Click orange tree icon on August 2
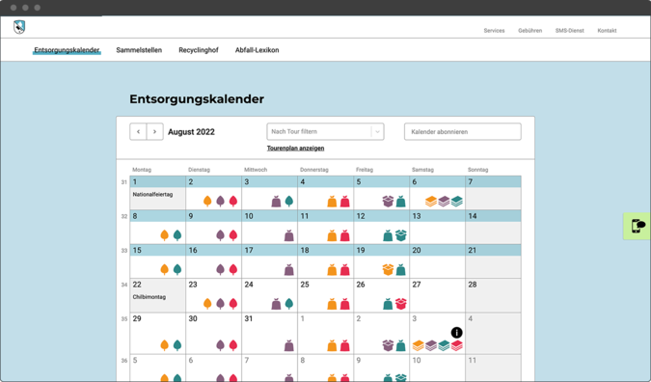 coord(207,202)
